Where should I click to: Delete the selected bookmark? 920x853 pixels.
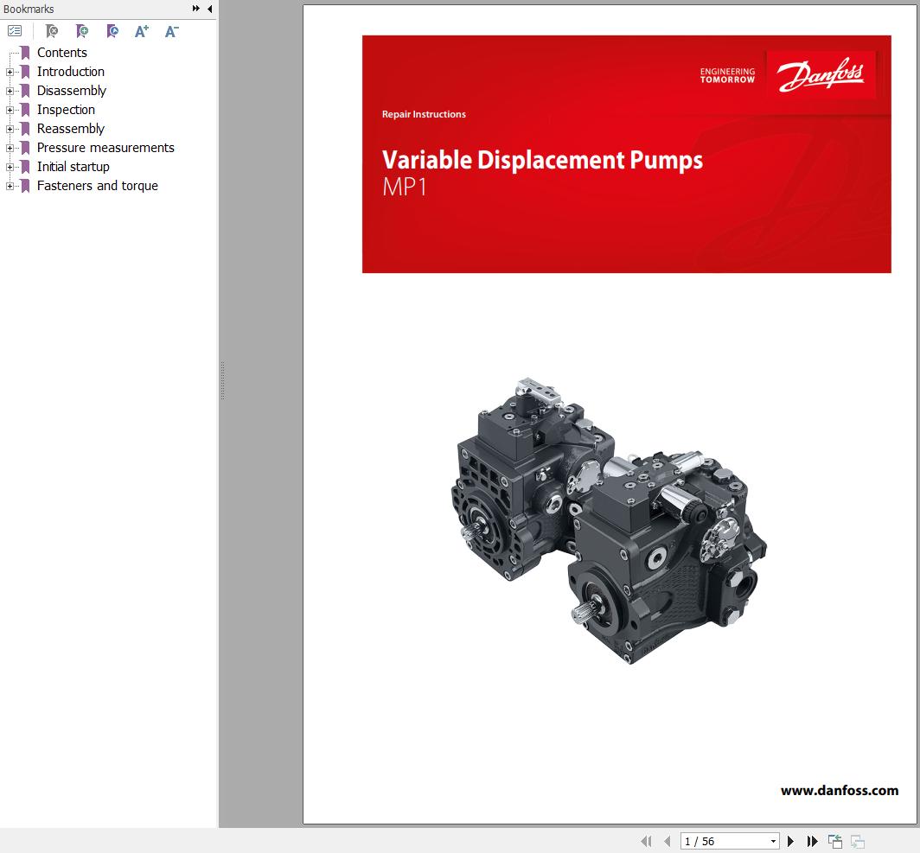(50, 30)
